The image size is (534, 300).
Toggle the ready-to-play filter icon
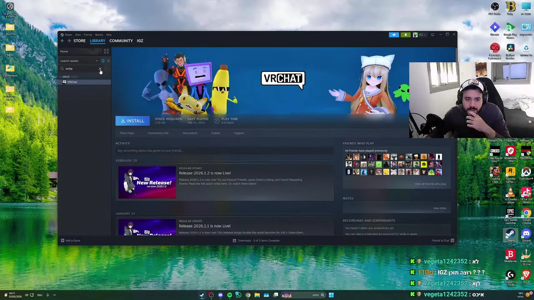[x=108, y=61]
